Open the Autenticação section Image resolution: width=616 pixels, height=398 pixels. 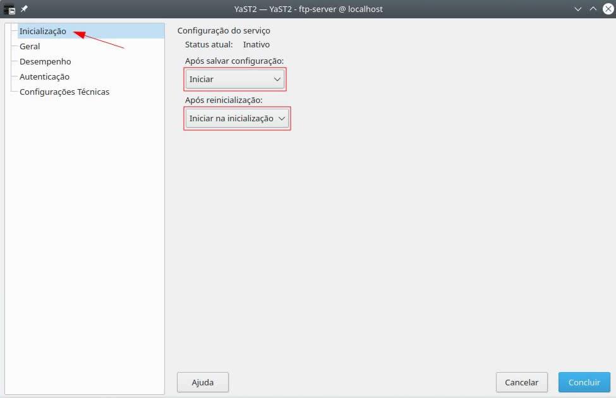(44, 76)
